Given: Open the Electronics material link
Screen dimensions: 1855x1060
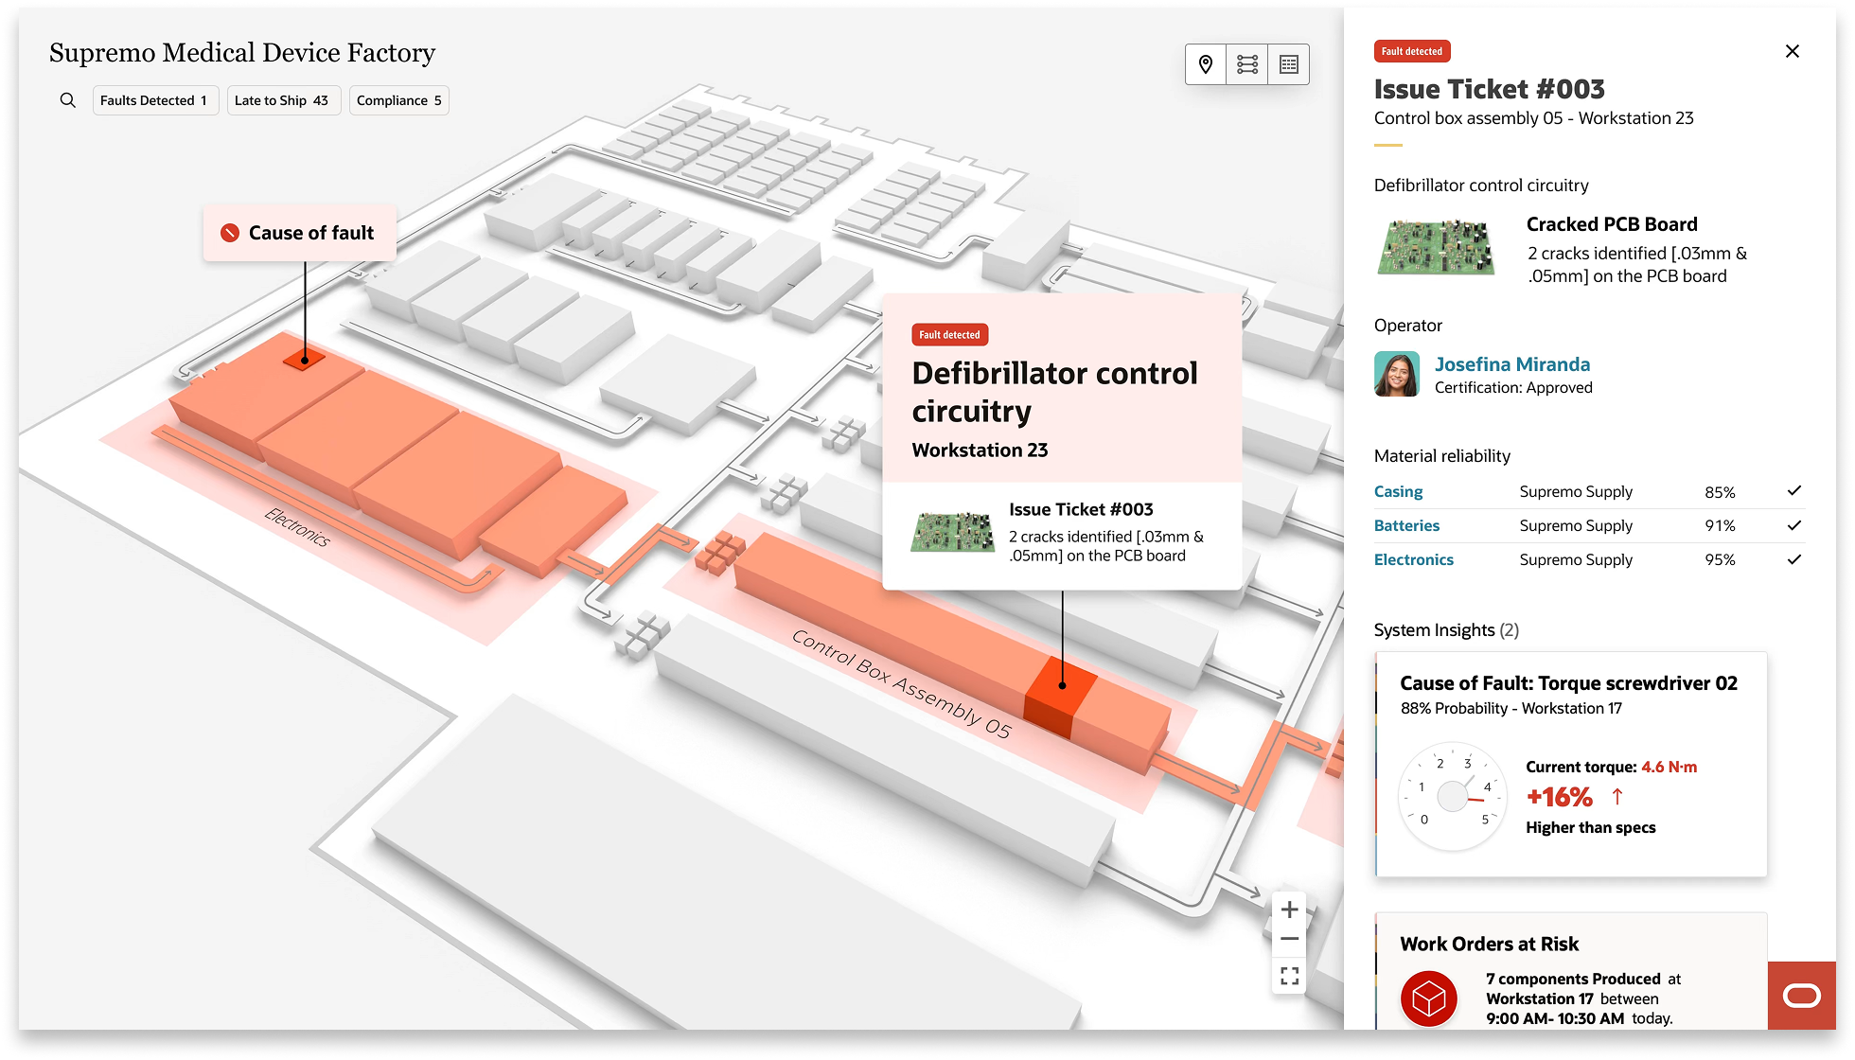Looking at the screenshot, I should point(1413,559).
